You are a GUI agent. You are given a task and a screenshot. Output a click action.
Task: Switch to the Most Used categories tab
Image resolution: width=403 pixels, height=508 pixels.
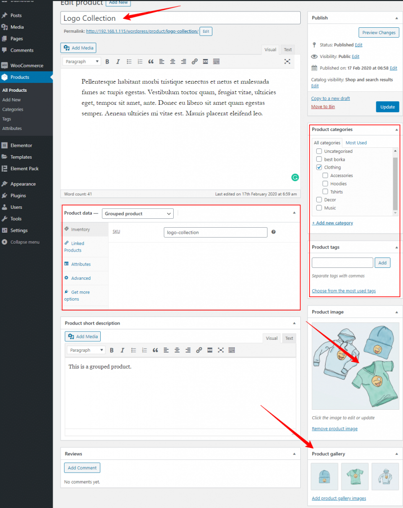click(356, 143)
